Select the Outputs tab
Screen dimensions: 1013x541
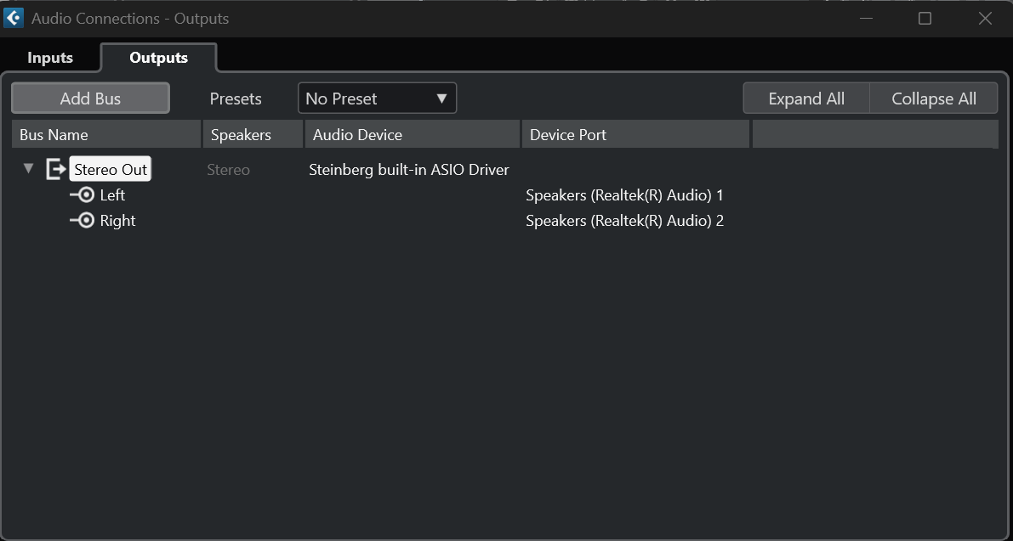pyautogui.click(x=158, y=58)
